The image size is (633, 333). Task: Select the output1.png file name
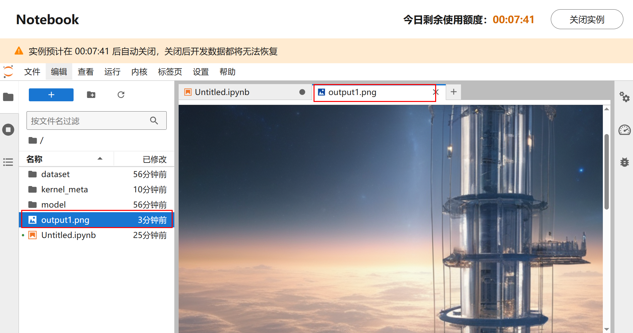pos(65,220)
